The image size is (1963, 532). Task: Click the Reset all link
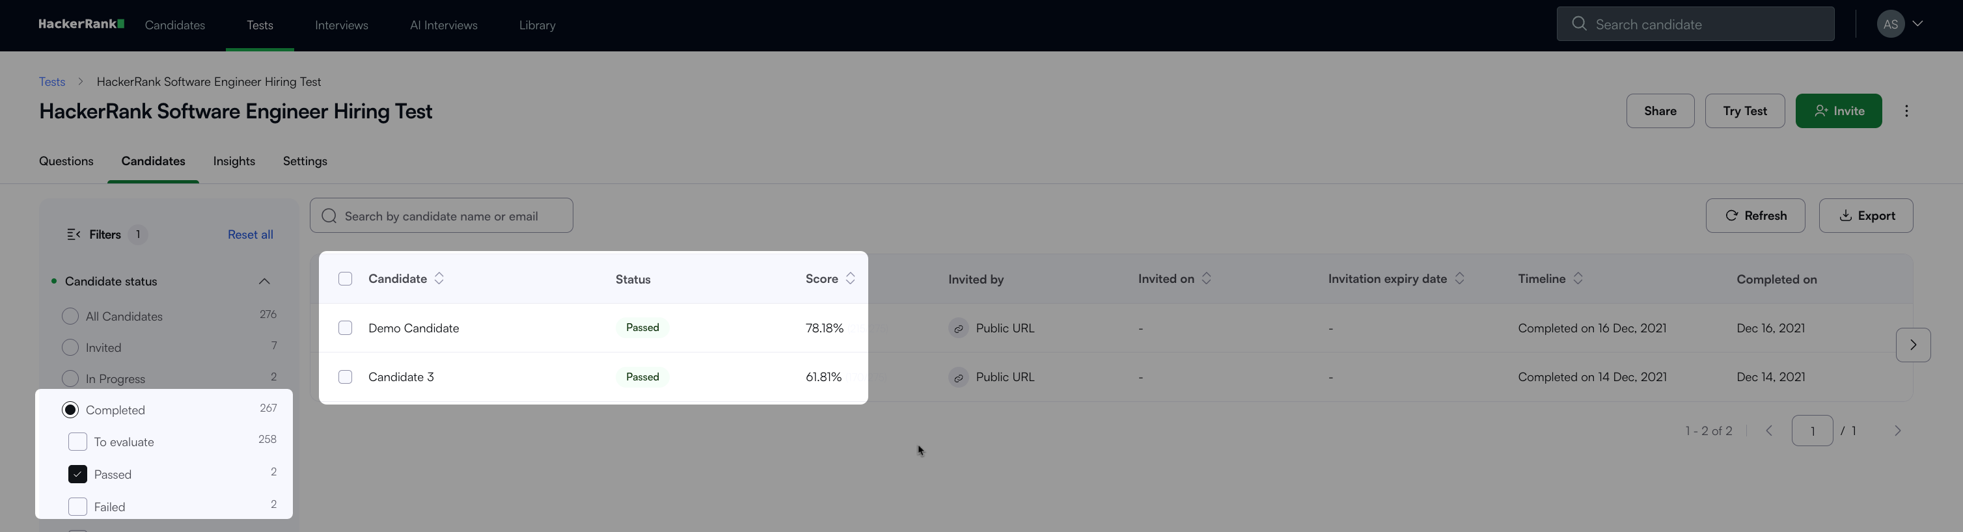pos(250,234)
